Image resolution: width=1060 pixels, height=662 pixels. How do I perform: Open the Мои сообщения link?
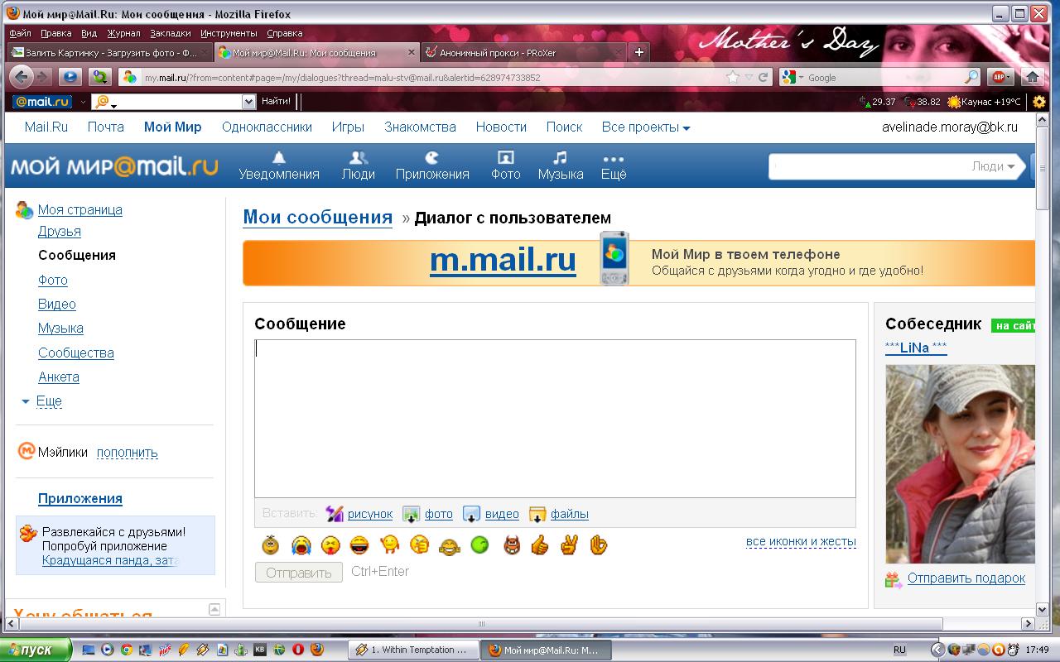318,218
